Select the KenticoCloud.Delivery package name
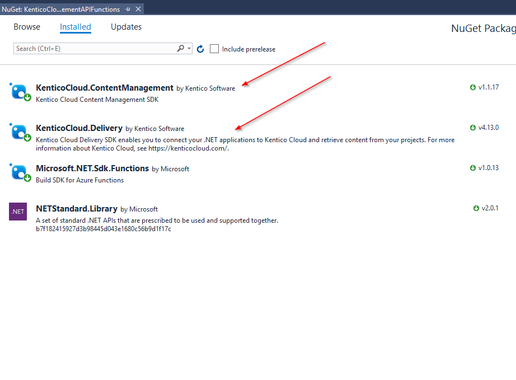This screenshot has width=516, height=380. pyautogui.click(x=79, y=128)
